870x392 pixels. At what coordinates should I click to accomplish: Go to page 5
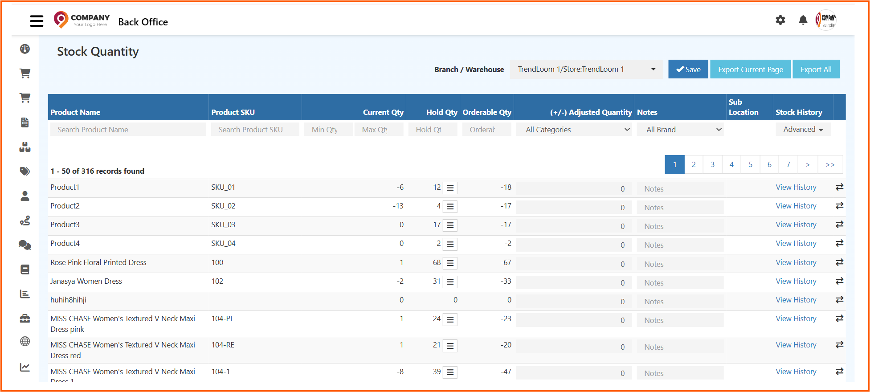751,164
